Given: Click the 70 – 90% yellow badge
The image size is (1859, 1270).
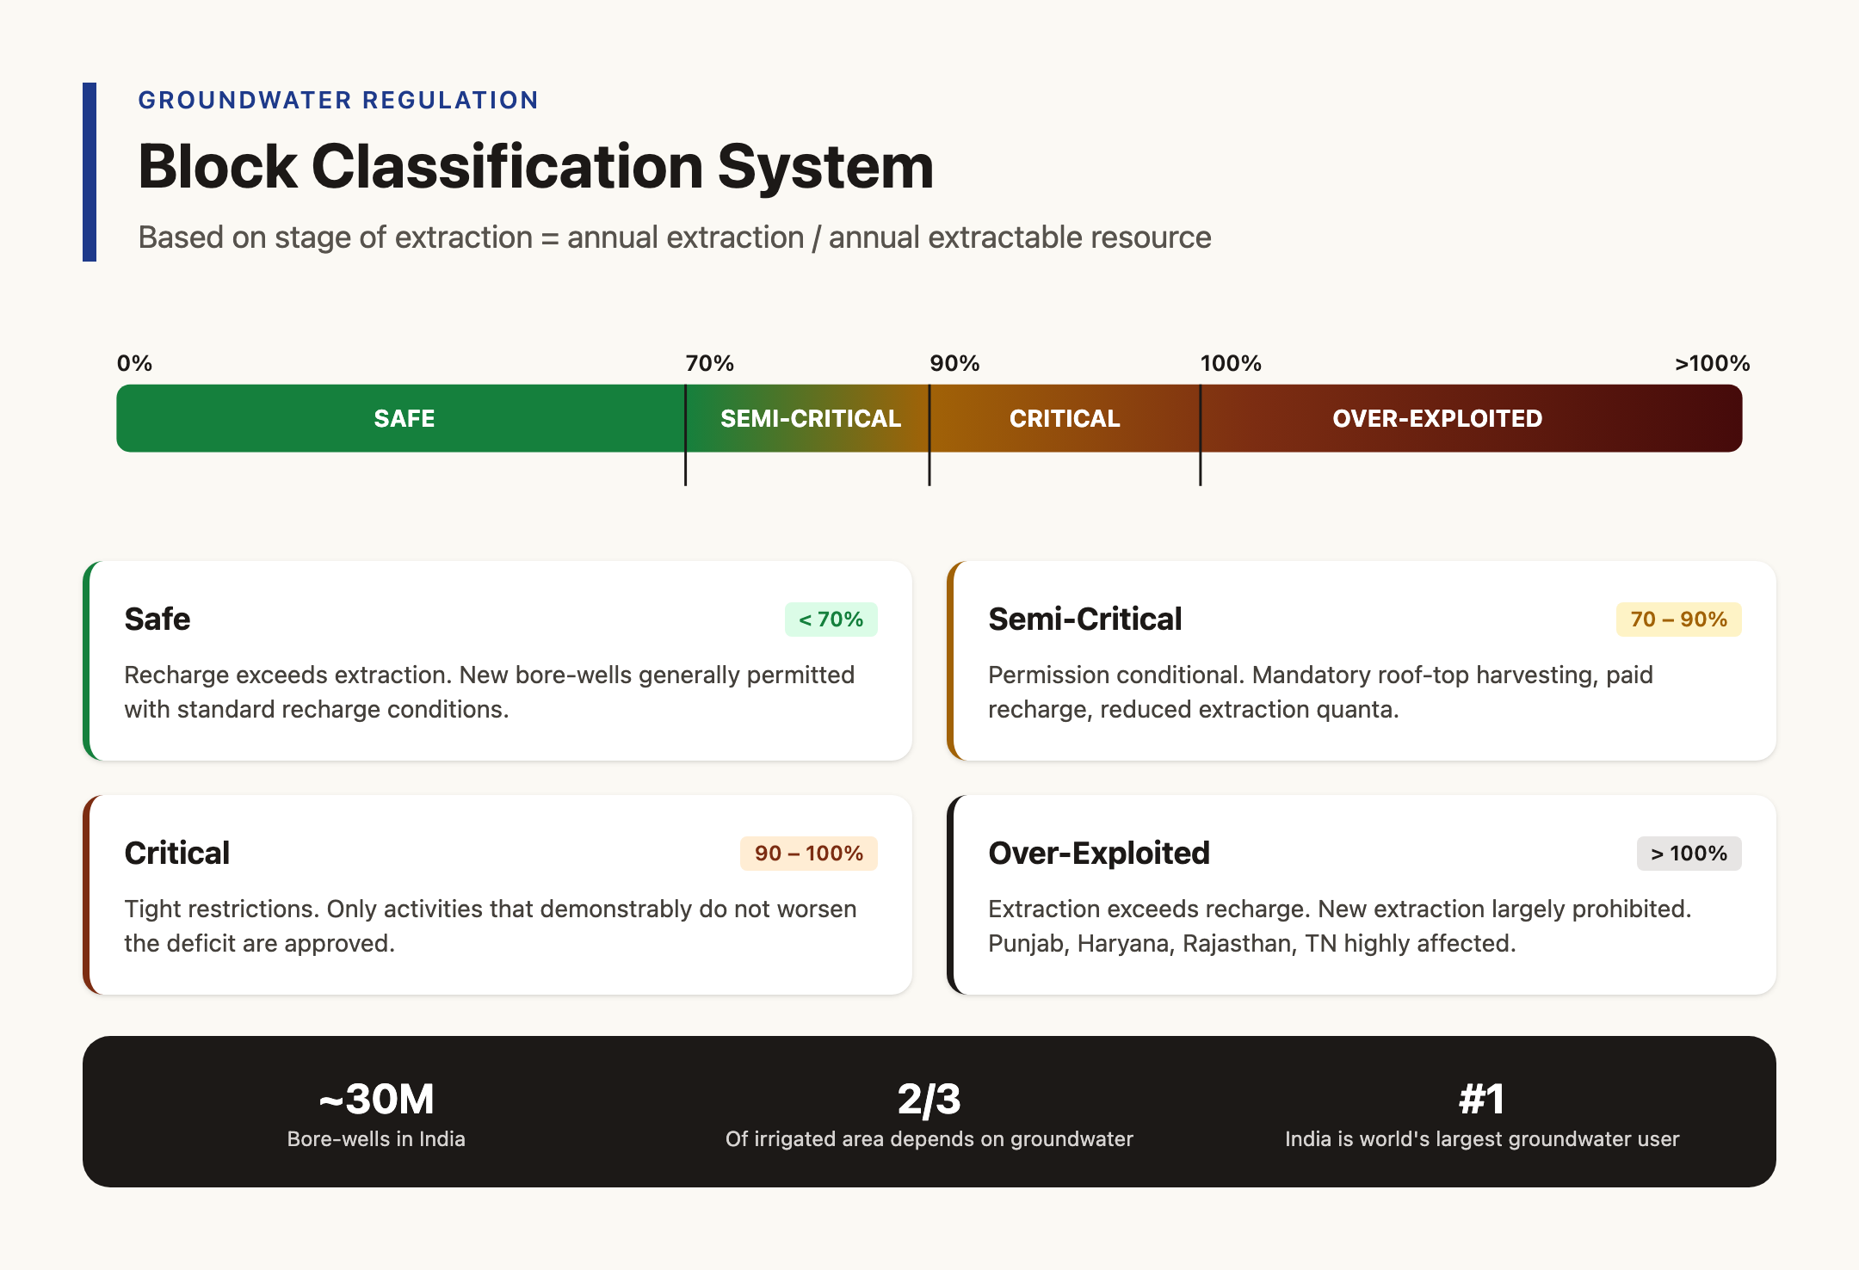Looking at the screenshot, I should click(x=1678, y=620).
